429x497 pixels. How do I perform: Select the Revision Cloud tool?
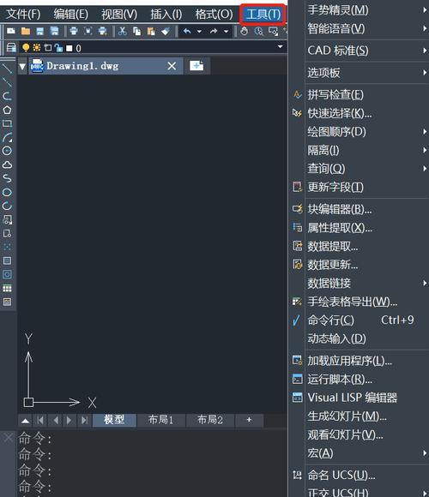[7, 165]
